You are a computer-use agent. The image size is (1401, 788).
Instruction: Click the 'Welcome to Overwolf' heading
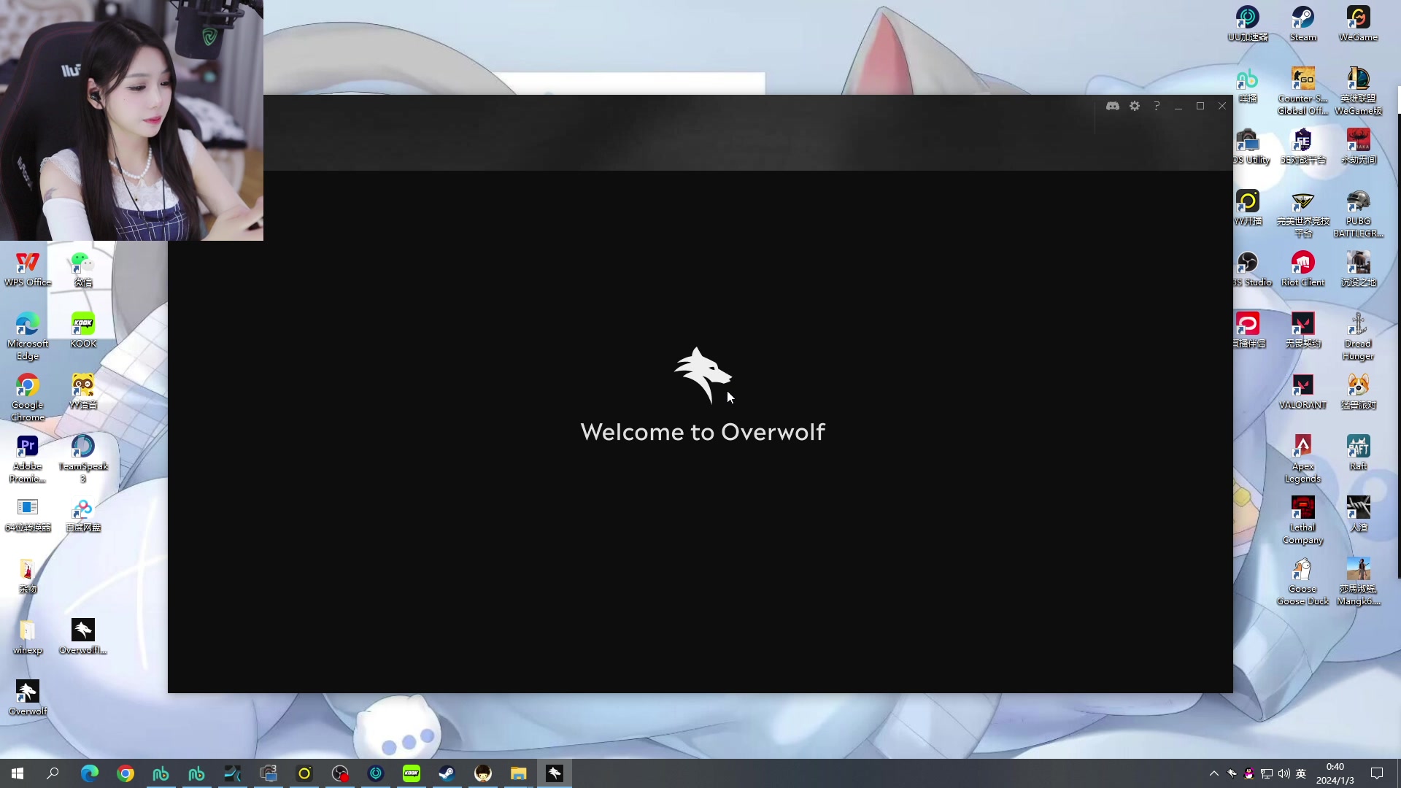[x=703, y=432]
